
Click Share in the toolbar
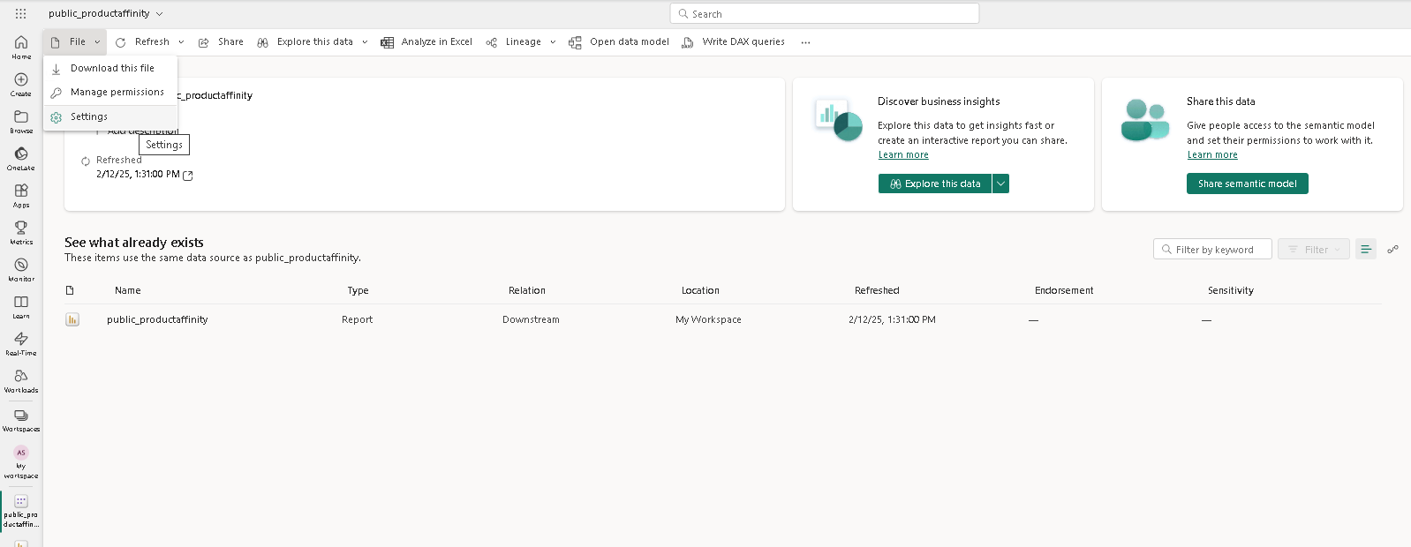tap(221, 42)
